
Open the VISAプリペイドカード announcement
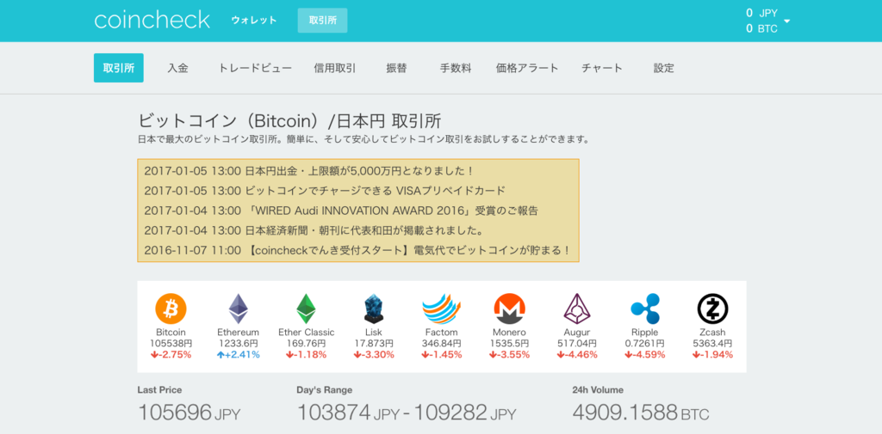click(325, 190)
